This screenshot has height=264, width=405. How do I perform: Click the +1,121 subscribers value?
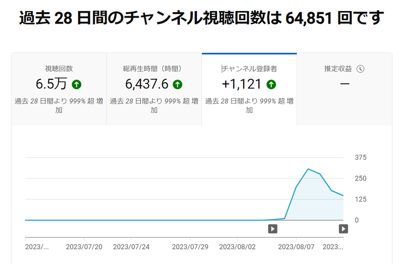coord(242,84)
